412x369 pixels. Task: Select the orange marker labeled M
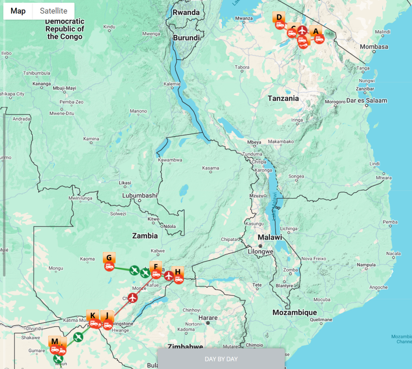tap(55, 341)
